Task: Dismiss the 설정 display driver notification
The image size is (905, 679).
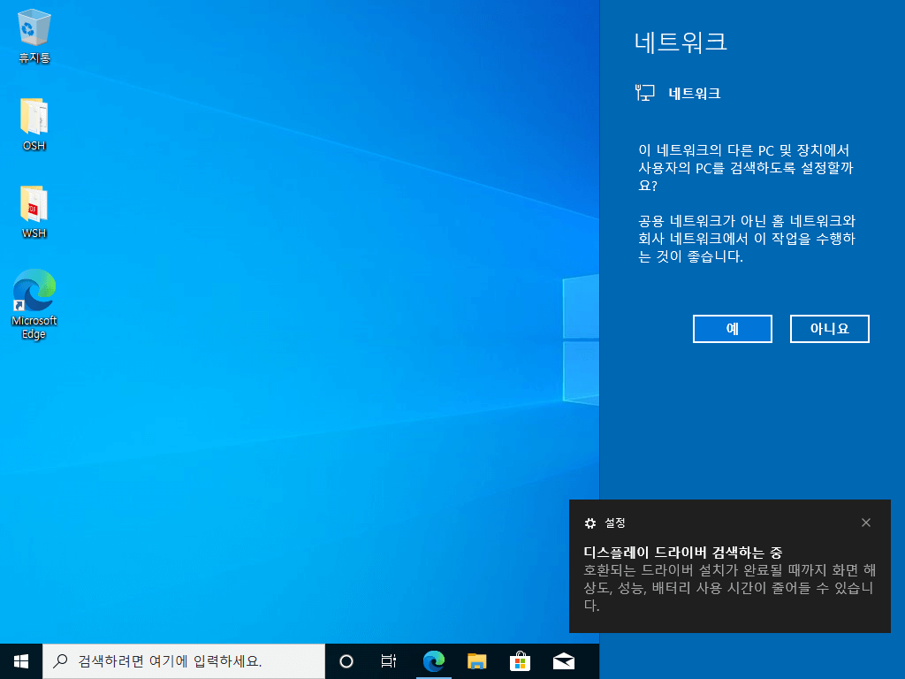Action: (866, 523)
